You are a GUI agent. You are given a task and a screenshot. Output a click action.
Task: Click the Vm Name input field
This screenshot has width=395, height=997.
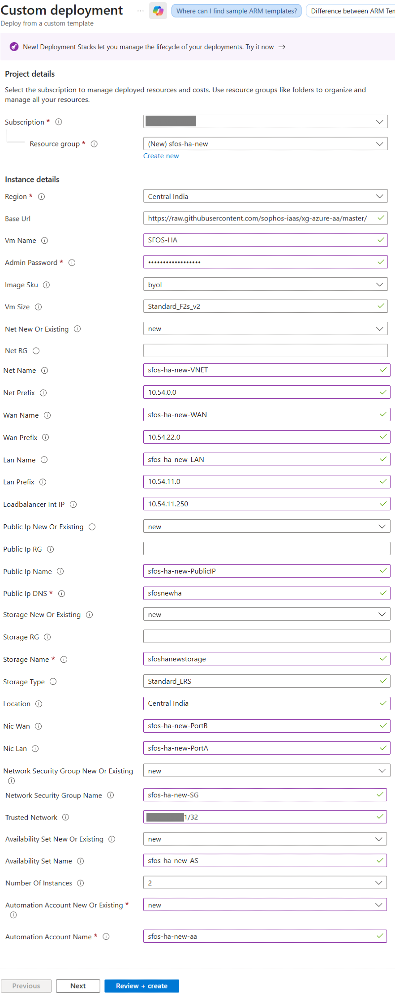[261, 240]
